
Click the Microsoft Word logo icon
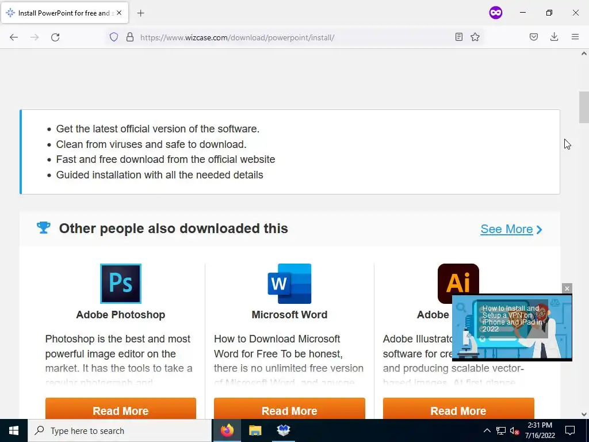tap(289, 284)
